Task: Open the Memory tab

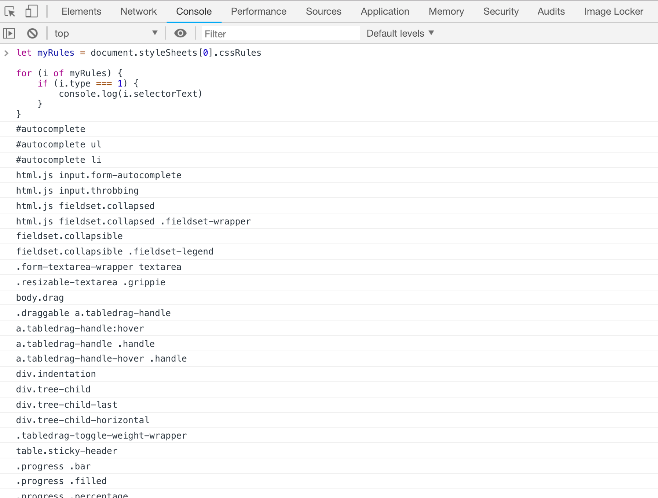Action: [x=446, y=12]
